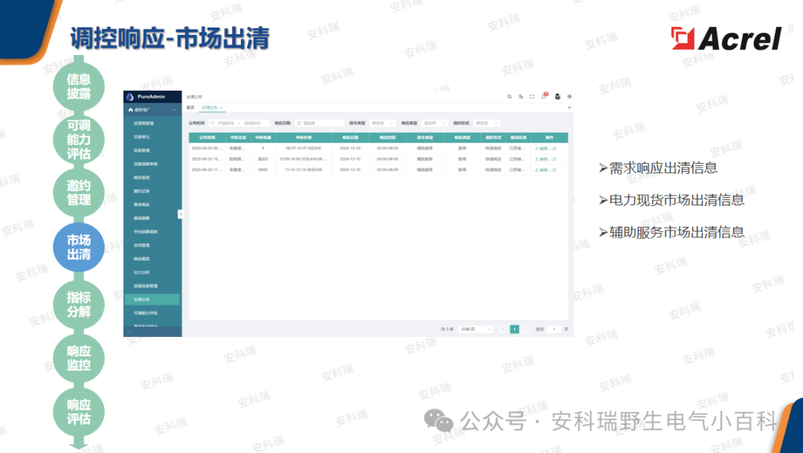Screen dimensions: 803x453
Task: Open 设备管理 in the sidebar
Action: coord(142,151)
